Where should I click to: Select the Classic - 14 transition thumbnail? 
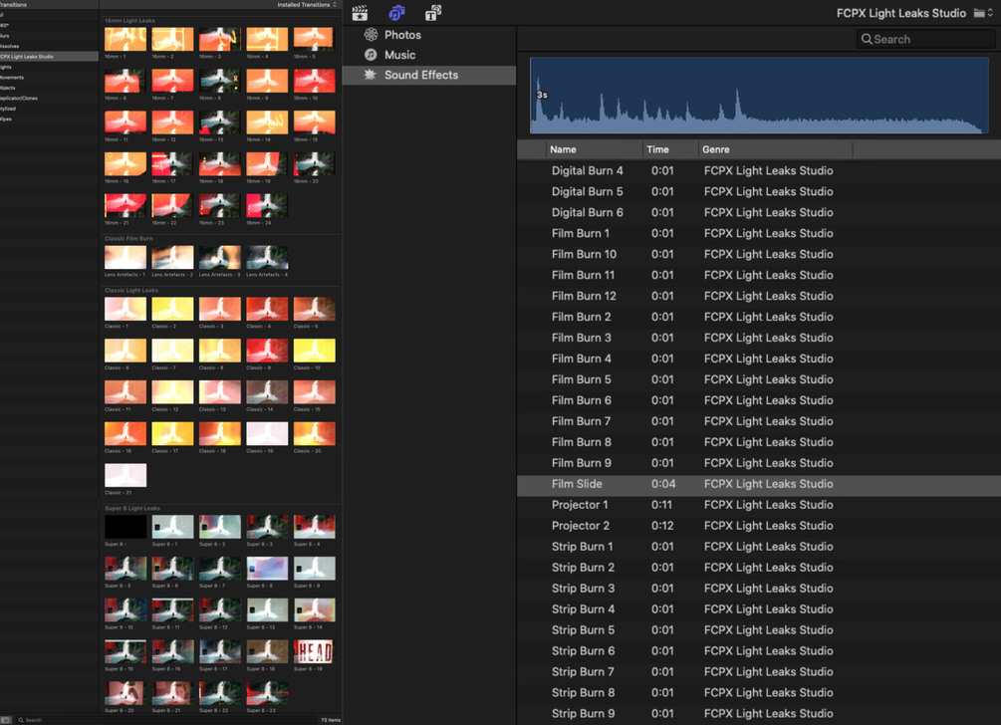[x=267, y=392]
